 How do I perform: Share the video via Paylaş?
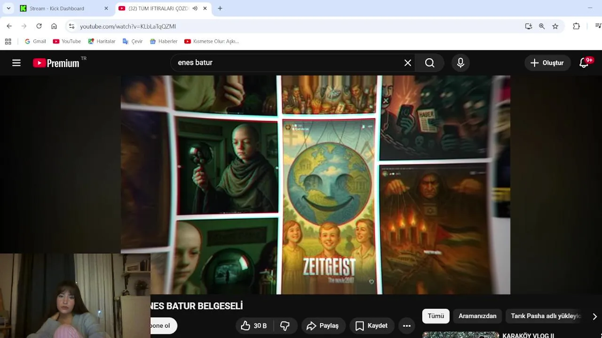click(x=323, y=326)
